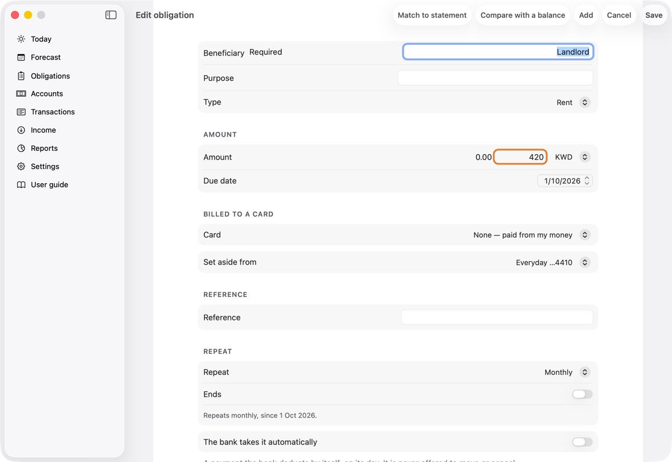Click the Reports pie chart icon
The image size is (672, 462).
tap(21, 148)
